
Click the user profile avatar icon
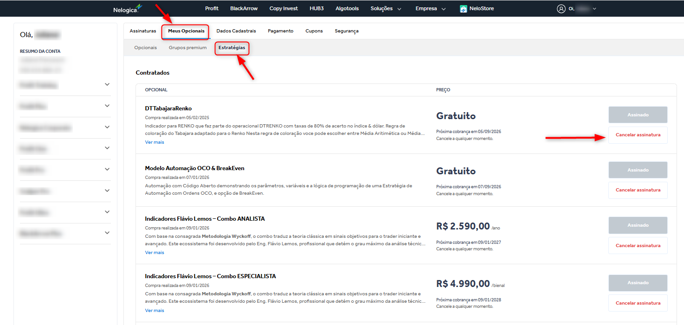561,8
